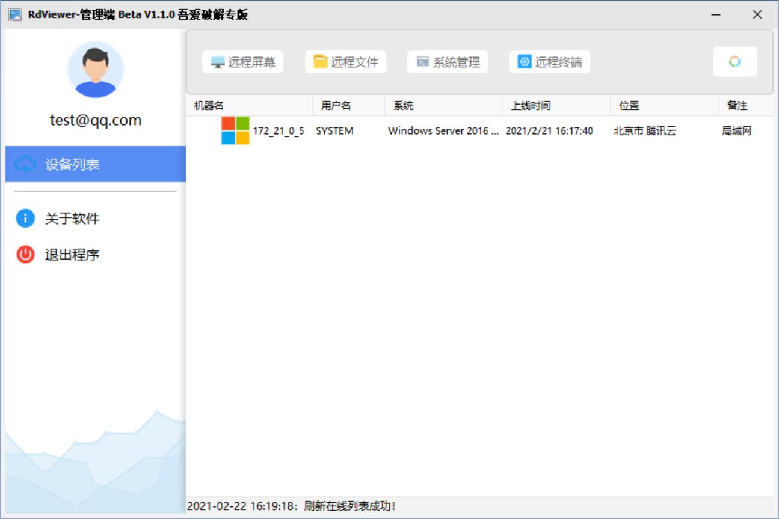
Task: Click the red power icon beside 退出程序
Action: pyautogui.click(x=25, y=255)
